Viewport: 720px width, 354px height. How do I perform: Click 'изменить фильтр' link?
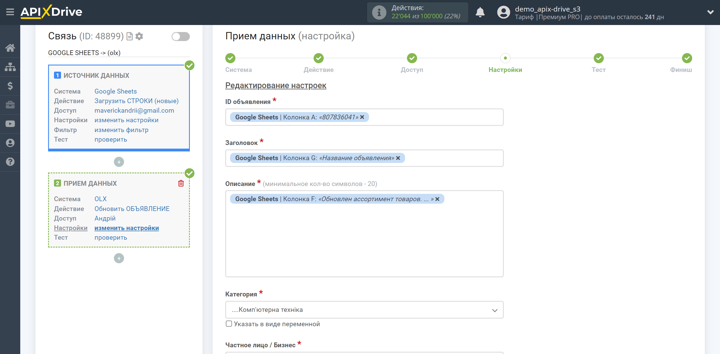coord(121,130)
